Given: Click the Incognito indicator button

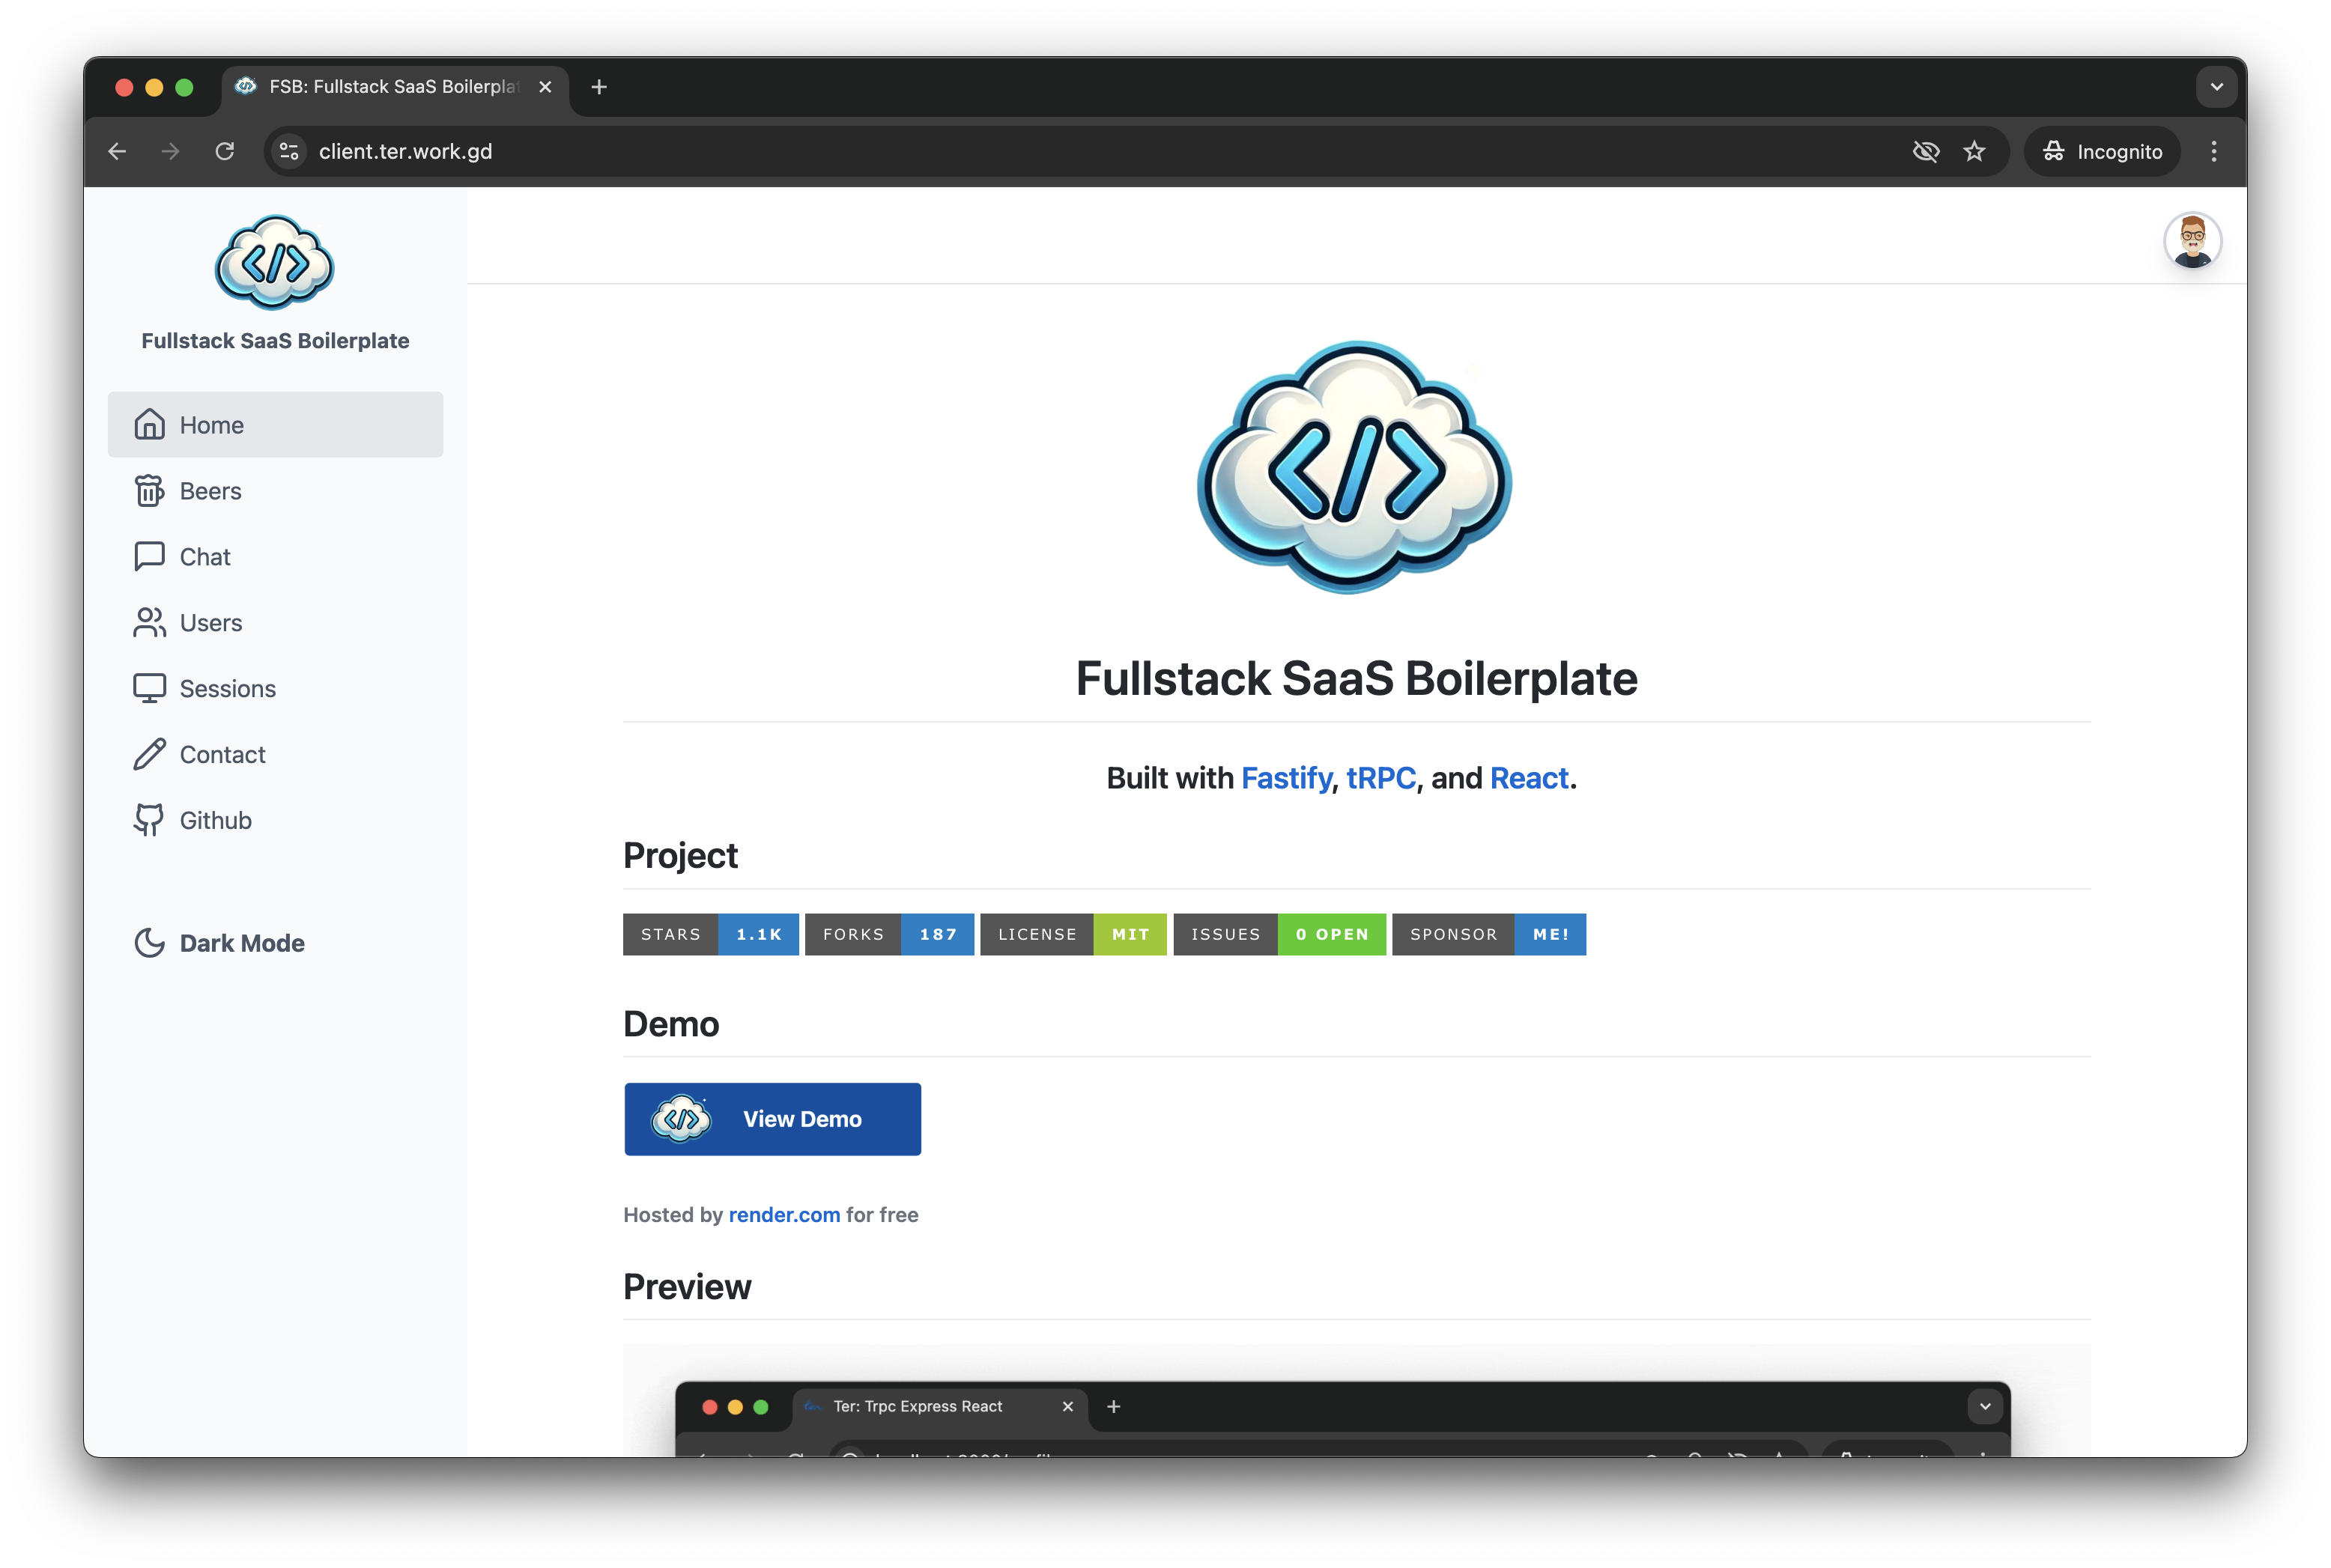Looking at the screenshot, I should (x=2101, y=151).
